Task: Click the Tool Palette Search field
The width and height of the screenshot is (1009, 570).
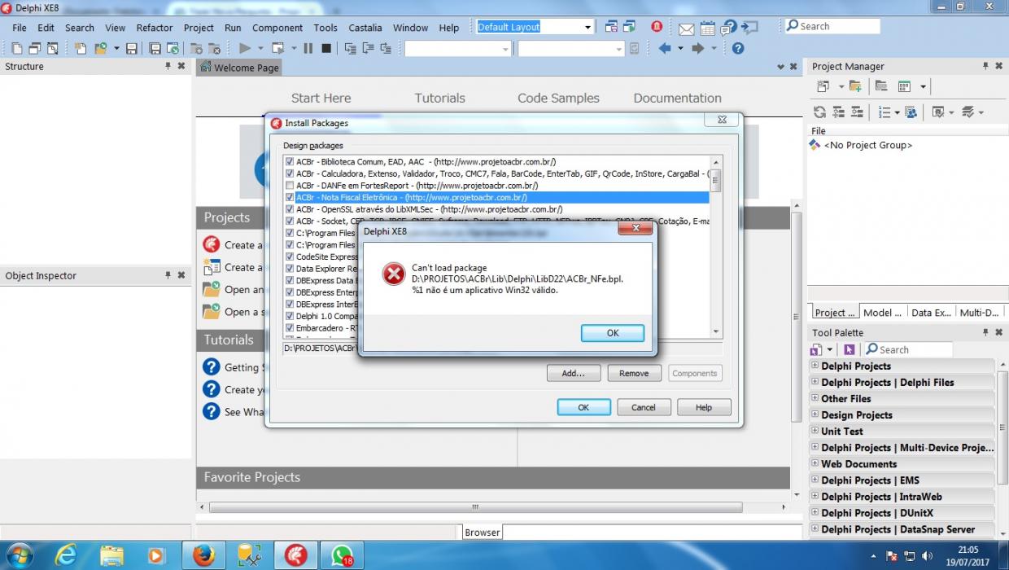Action: pos(907,349)
